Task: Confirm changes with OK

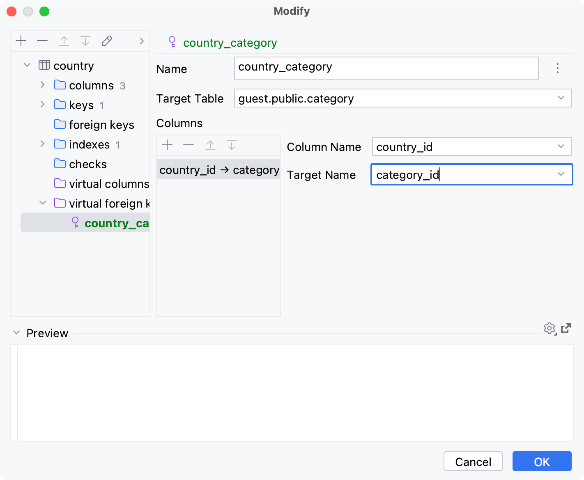Action: click(x=542, y=461)
